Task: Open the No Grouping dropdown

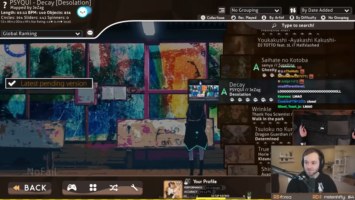Action: click(255, 10)
